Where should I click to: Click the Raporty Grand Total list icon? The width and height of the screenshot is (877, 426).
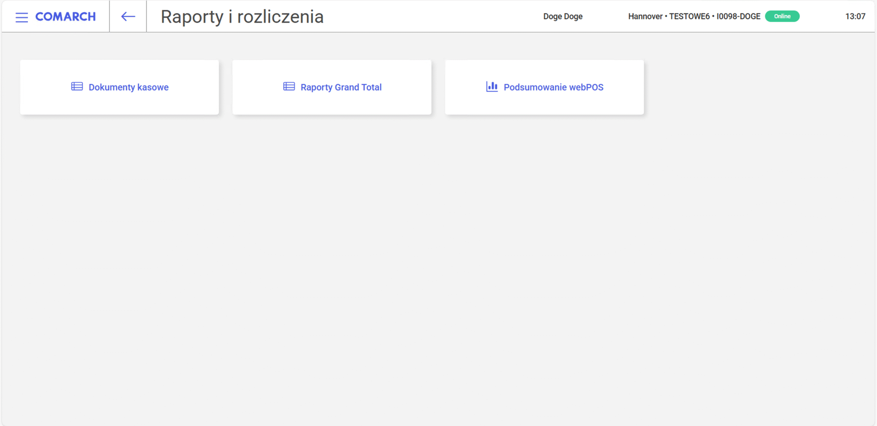coord(289,86)
